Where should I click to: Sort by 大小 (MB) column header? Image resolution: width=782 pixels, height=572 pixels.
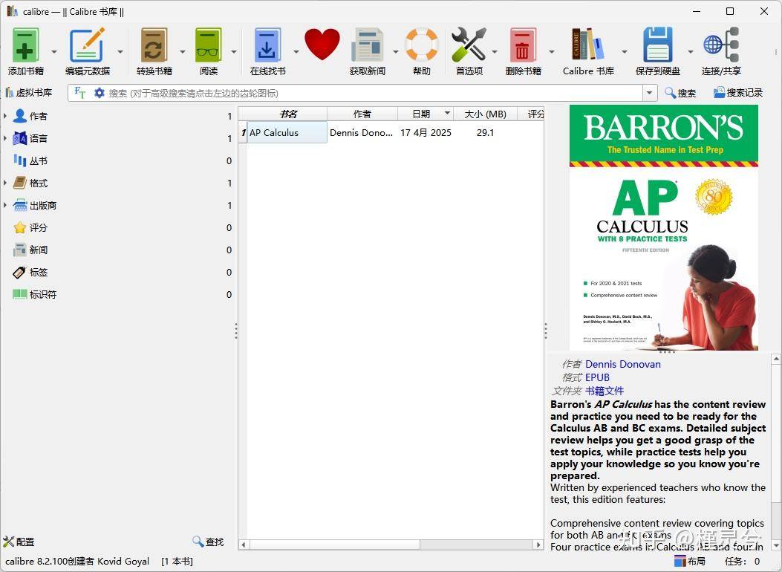pyautogui.click(x=485, y=114)
